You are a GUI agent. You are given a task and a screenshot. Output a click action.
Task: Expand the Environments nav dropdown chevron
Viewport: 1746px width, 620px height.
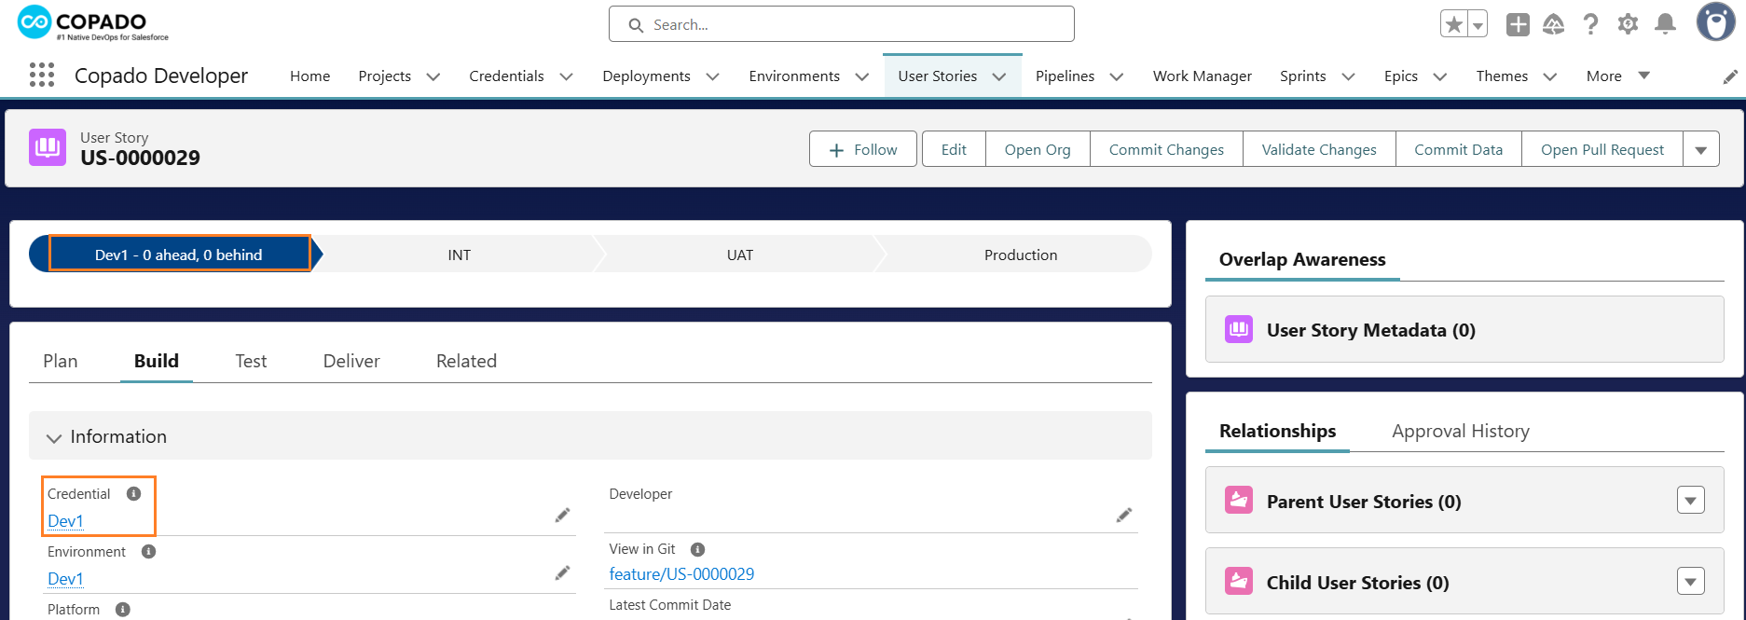pyautogui.click(x=862, y=76)
